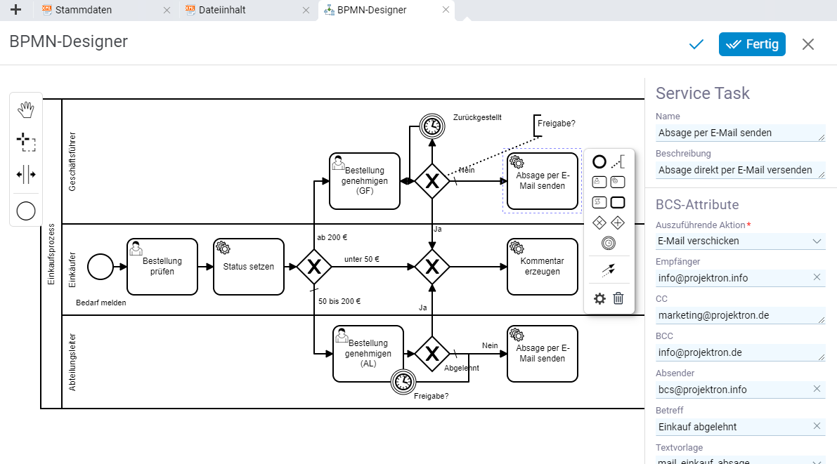The height and width of the screenshot is (464, 837).
Task: Edit the Name field
Action: coord(741,133)
